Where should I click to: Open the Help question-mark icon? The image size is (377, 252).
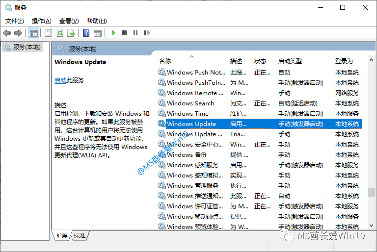[x=86, y=33]
